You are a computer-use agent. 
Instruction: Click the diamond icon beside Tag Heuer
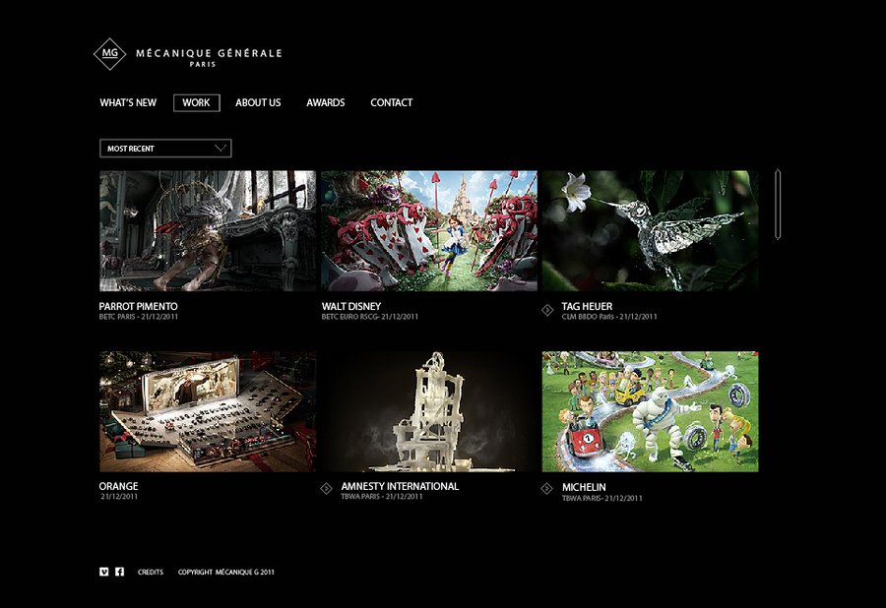(x=548, y=311)
